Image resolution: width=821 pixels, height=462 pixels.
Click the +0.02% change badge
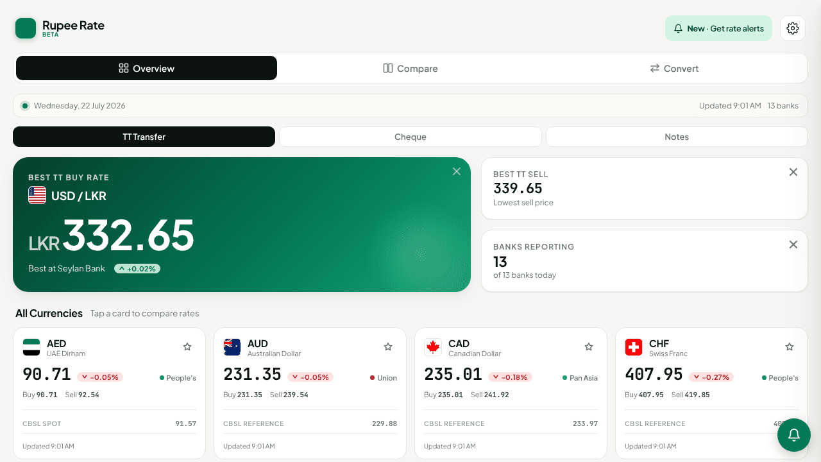click(x=137, y=269)
